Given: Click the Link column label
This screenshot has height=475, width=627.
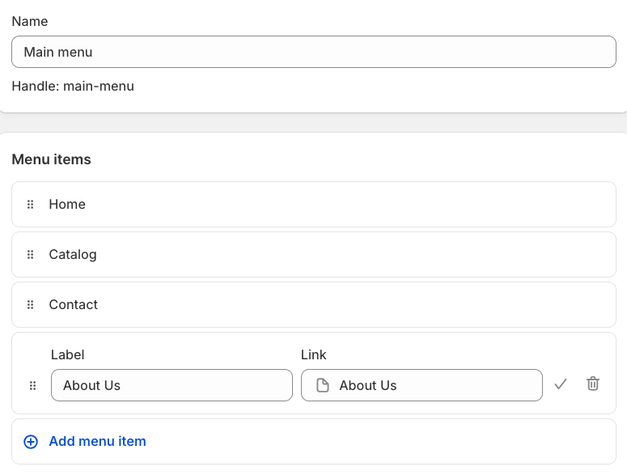Looking at the screenshot, I should pos(314,354).
